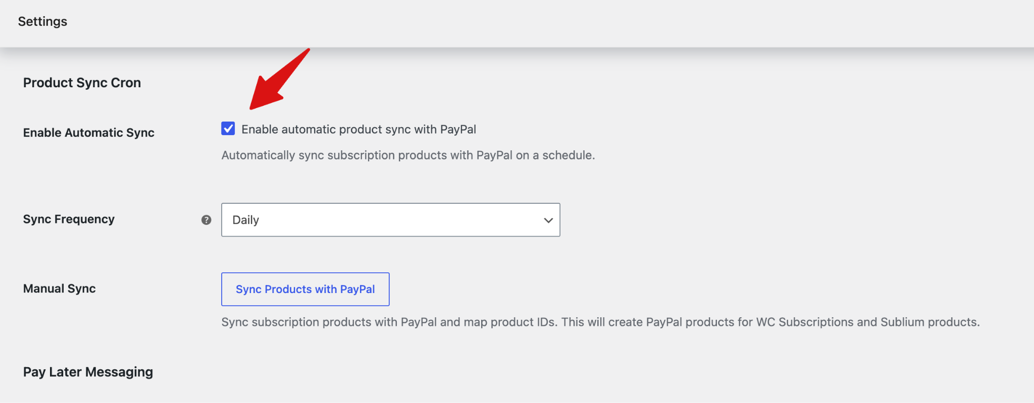Click the Product Sync Cron heading

click(x=82, y=83)
